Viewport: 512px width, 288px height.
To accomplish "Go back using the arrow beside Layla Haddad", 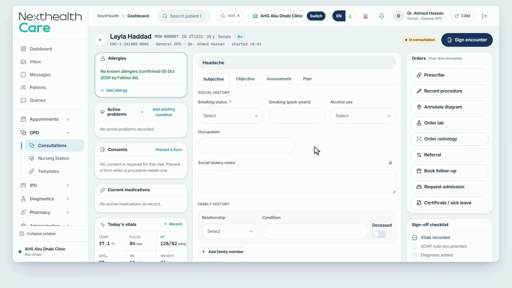I will [x=100, y=40].
